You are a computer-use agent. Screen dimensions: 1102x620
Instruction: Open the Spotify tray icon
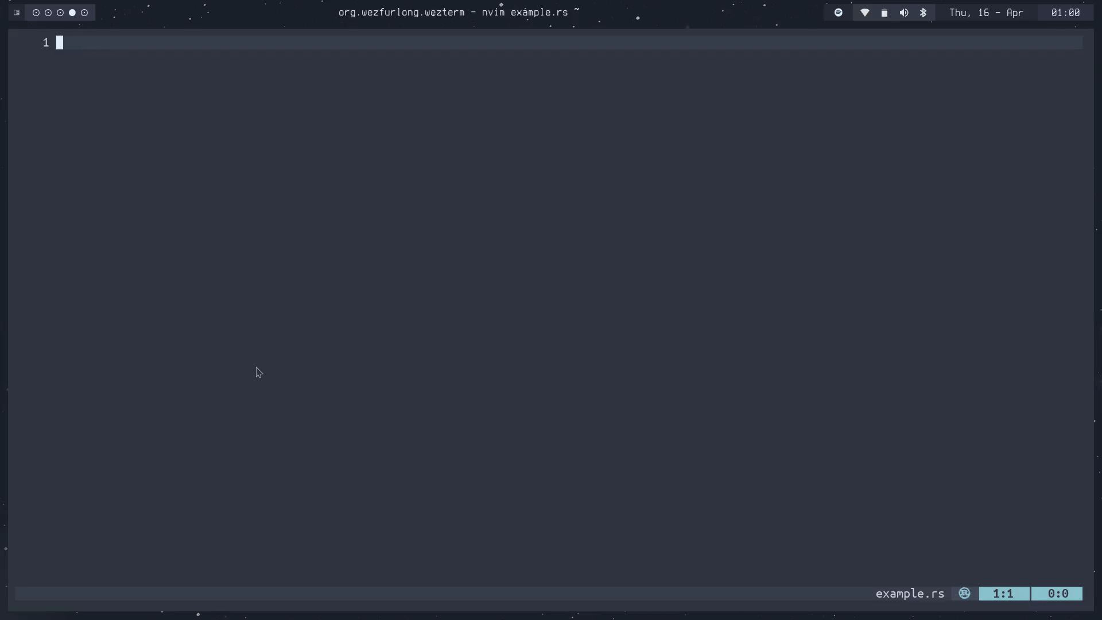pos(839,13)
